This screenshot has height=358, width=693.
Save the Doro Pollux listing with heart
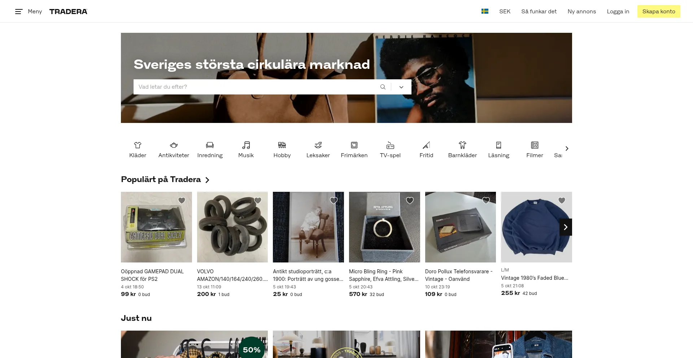pyautogui.click(x=486, y=200)
